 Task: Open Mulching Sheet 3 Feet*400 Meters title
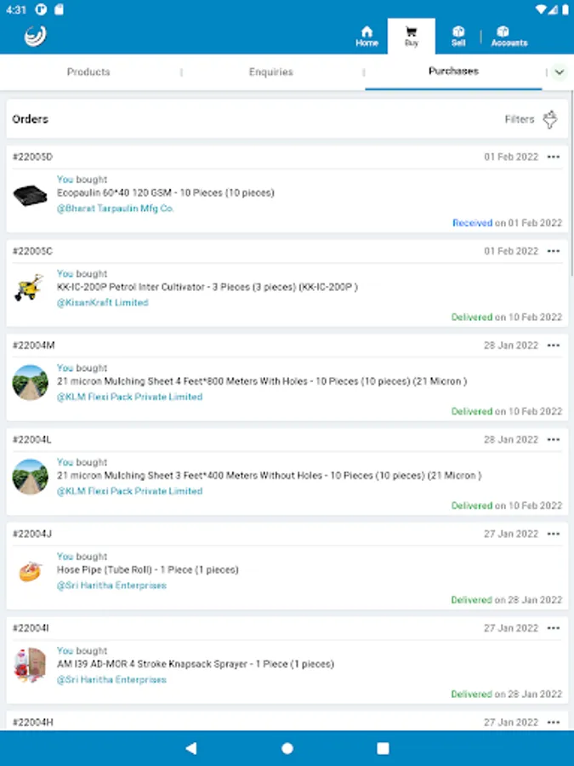click(x=269, y=476)
